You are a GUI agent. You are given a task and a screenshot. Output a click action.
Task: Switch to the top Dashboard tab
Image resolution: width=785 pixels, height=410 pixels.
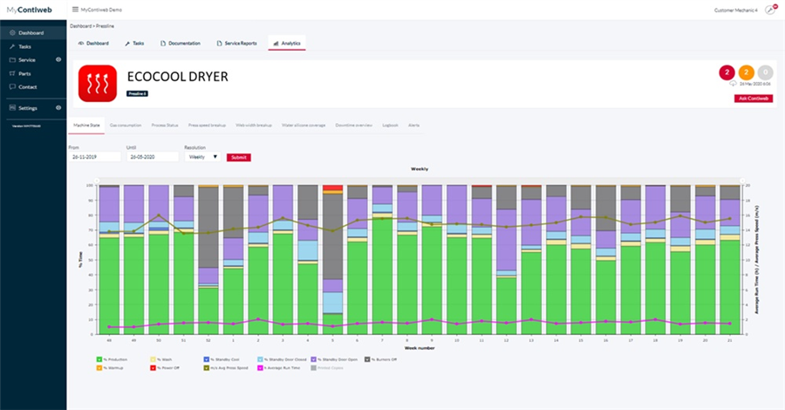[x=93, y=44]
